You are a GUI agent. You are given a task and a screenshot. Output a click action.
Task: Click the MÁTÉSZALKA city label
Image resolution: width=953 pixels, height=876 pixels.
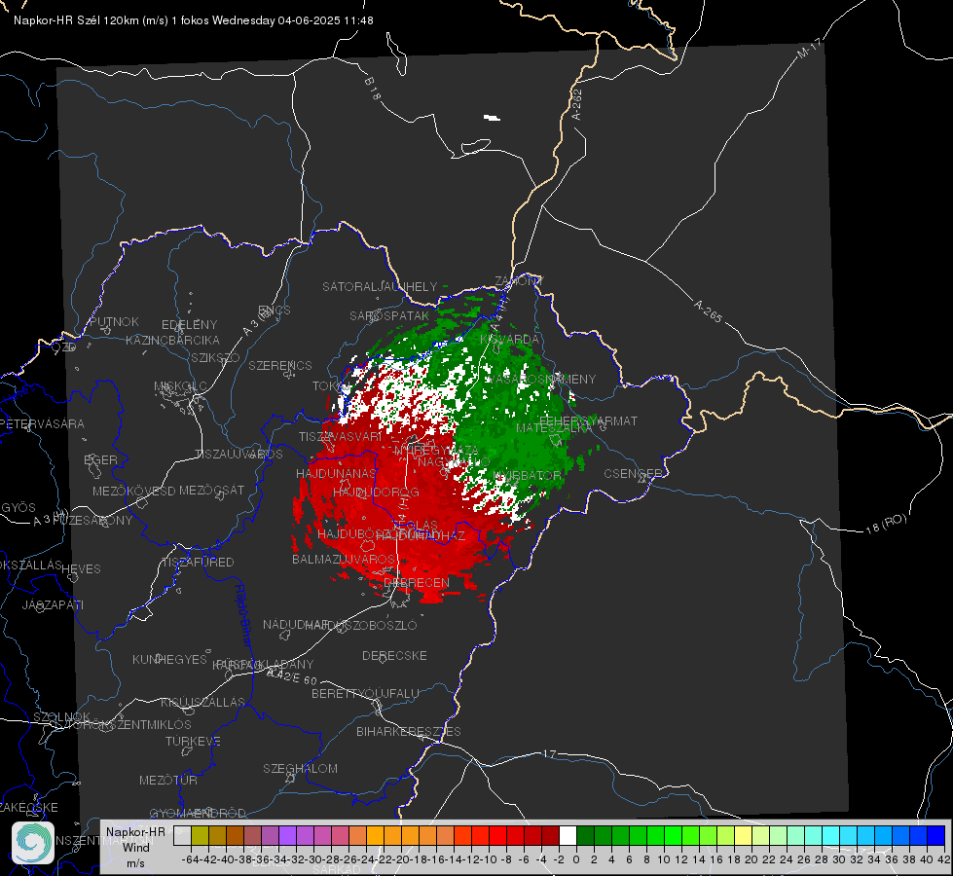[554, 428]
